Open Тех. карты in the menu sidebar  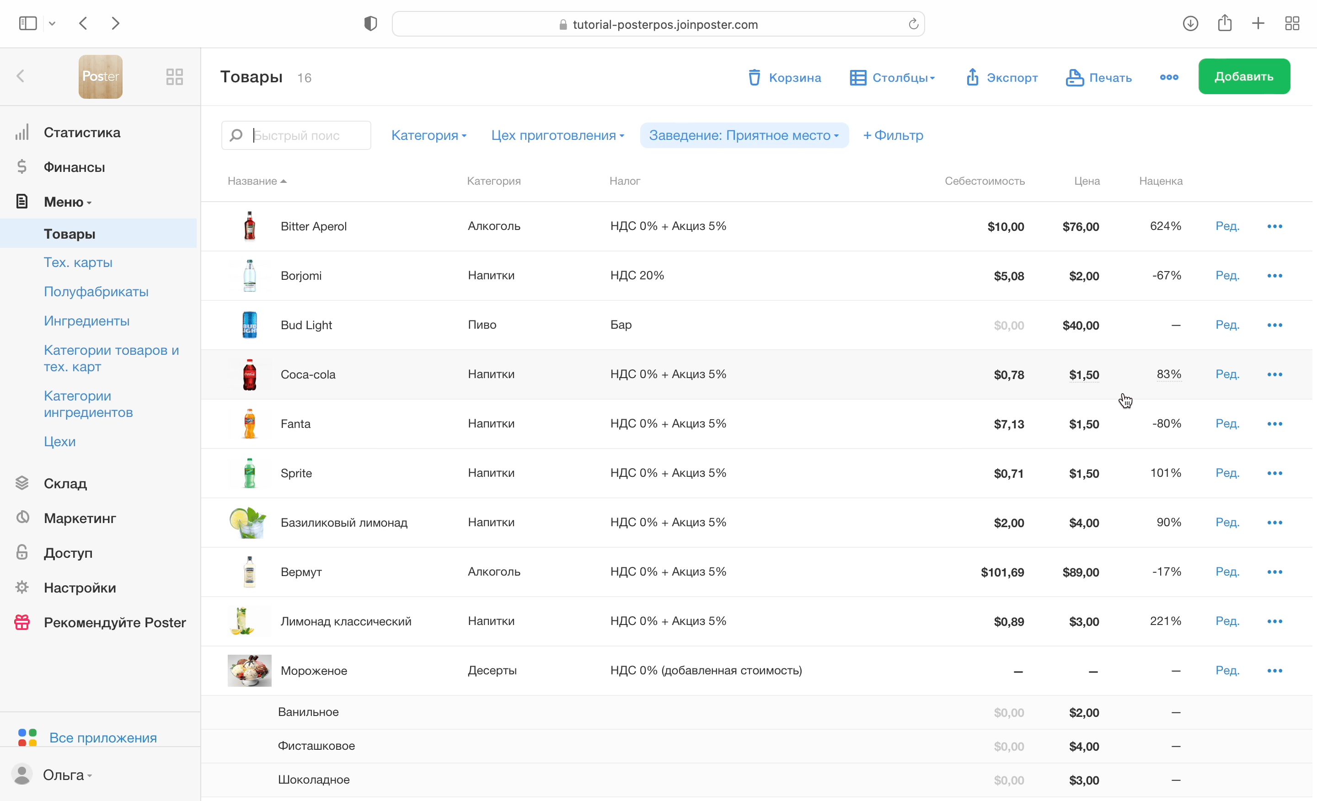pyautogui.click(x=78, y=262)
